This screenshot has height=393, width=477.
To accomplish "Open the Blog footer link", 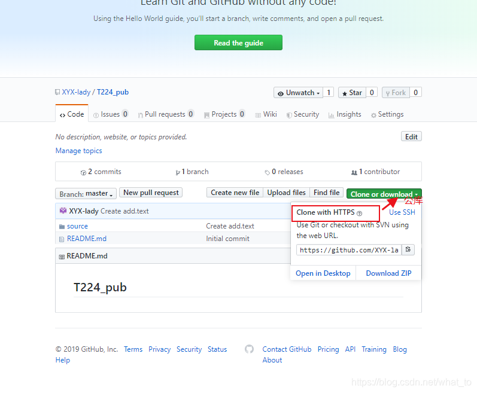I will (400, 349).
